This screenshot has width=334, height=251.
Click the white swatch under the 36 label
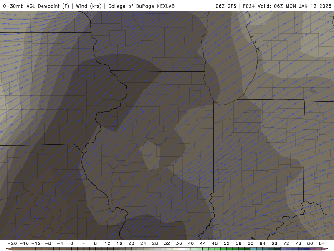(x=182, y=249)
